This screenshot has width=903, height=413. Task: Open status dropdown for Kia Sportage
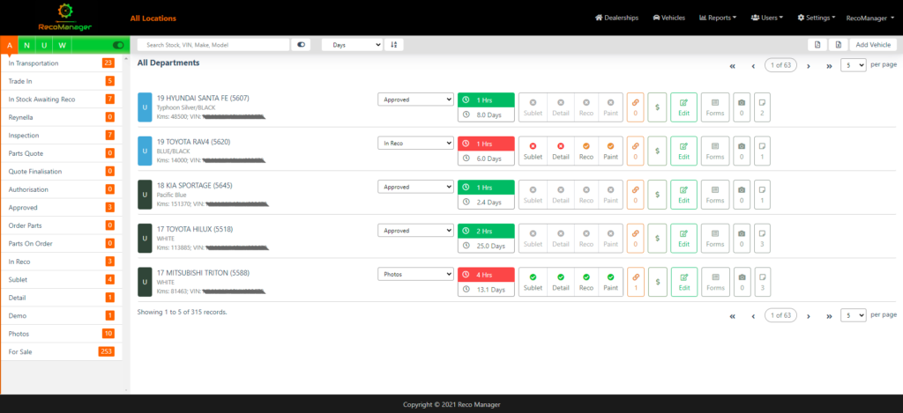point(416,187)
